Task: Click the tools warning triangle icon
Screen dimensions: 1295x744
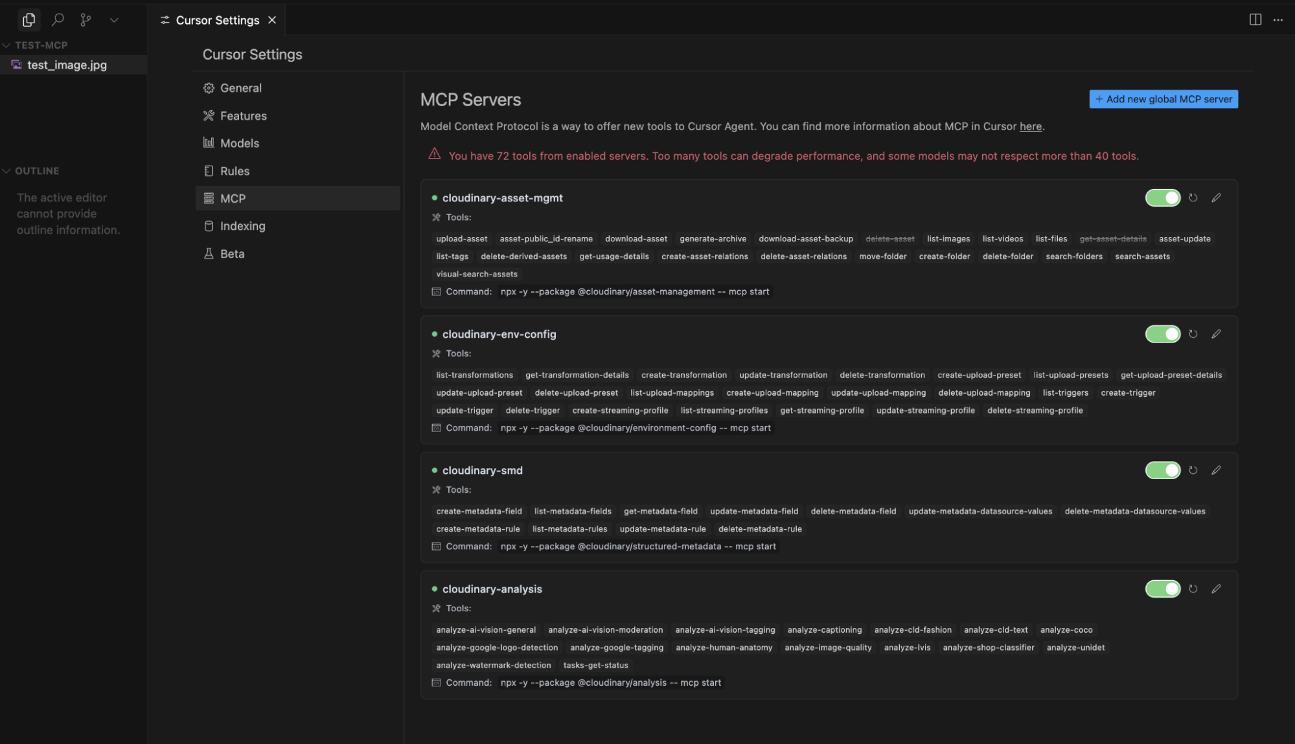Action: 434,154
